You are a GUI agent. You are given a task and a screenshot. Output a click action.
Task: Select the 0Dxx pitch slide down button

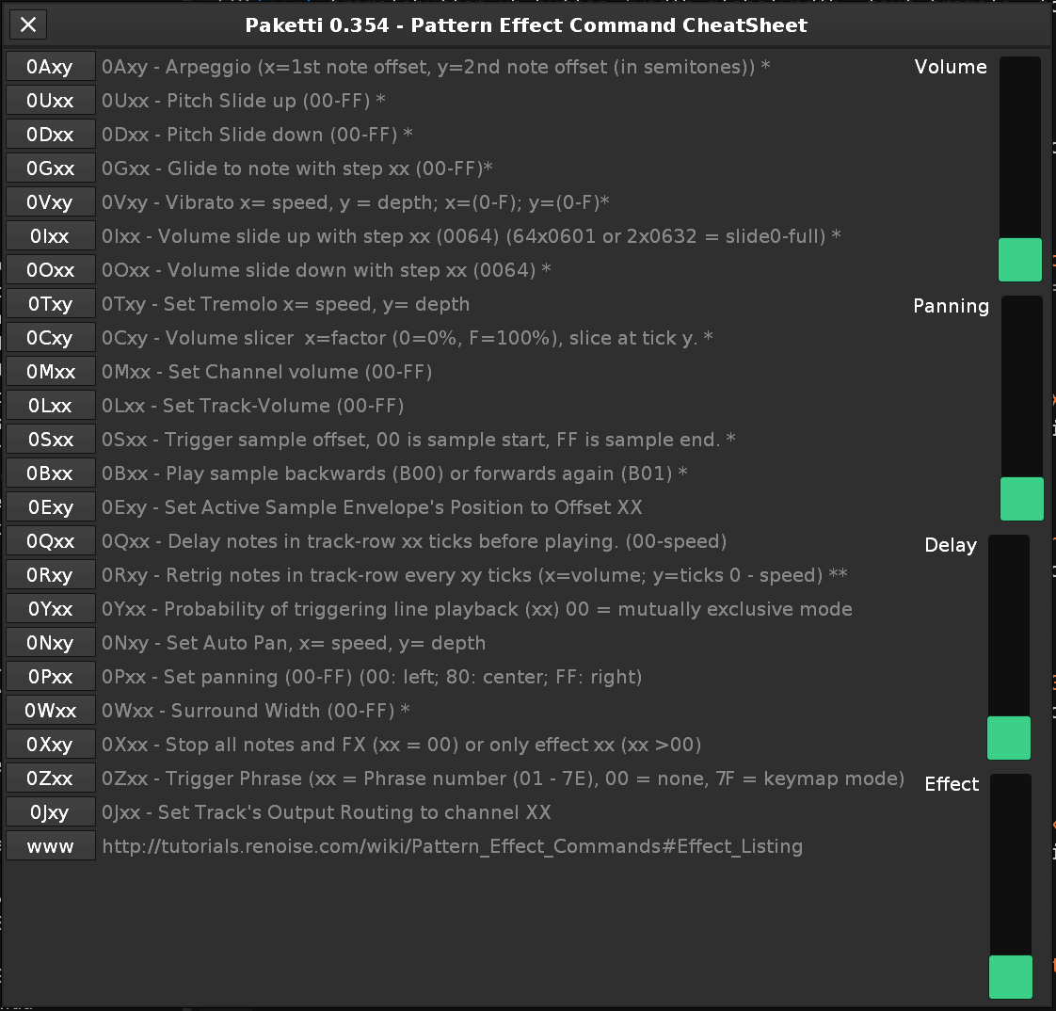[51, 135]
